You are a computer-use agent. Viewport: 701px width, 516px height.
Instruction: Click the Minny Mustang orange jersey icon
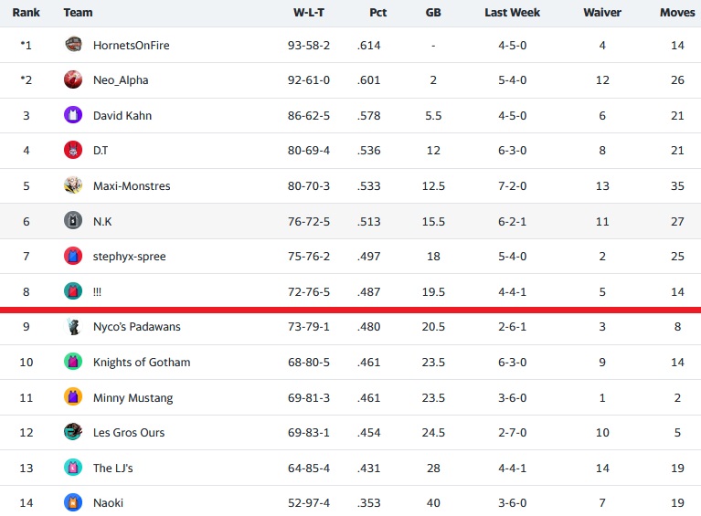coord(73,397)
